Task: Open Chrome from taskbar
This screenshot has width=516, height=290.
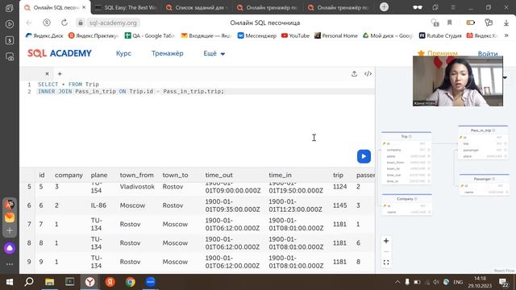Action: click(131, 282)
